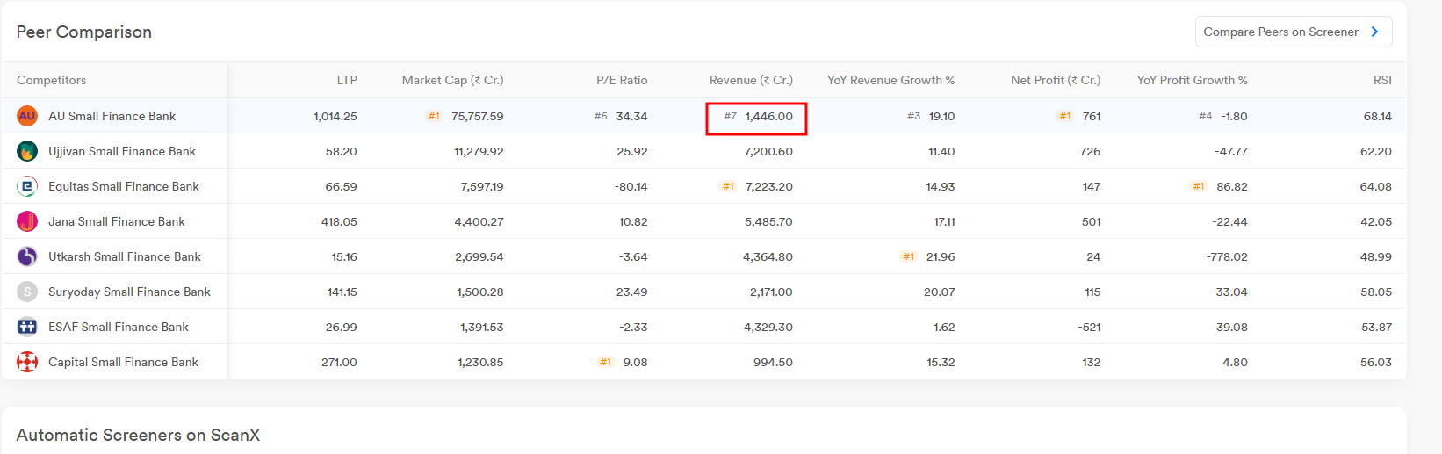Open Compare Peers on Screener
This screenshot has width=1442, height=454.
pyautogui.click(x=1280, y=32)
